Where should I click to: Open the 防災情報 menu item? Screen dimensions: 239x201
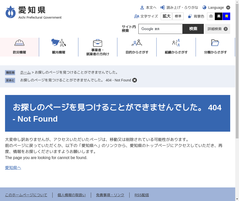coord(19,47)
